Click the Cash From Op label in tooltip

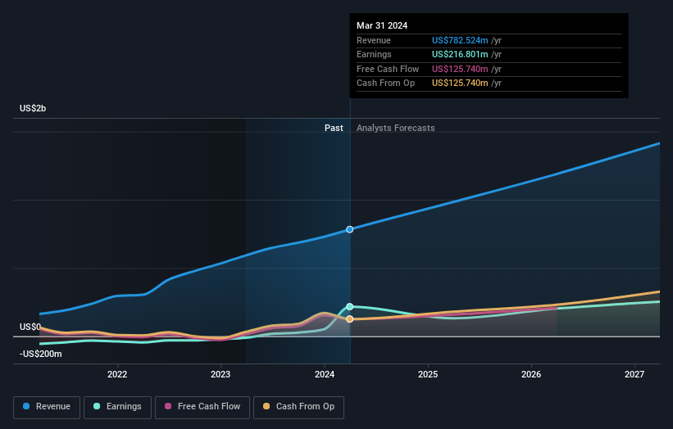385,84
